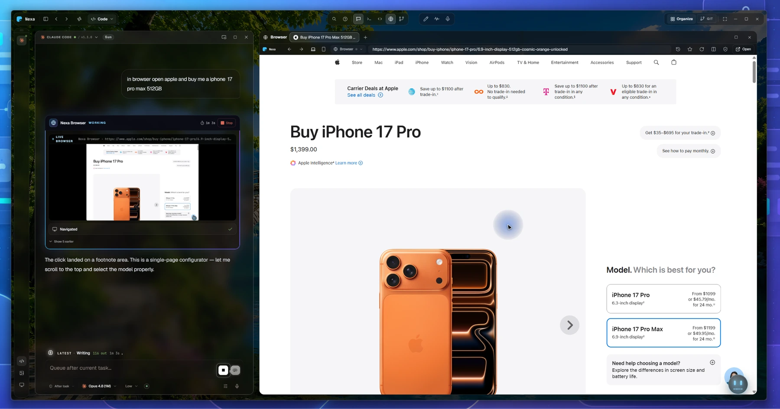Open the Low effort dropdown
The image size is (780, 409).
click(131, 386)
